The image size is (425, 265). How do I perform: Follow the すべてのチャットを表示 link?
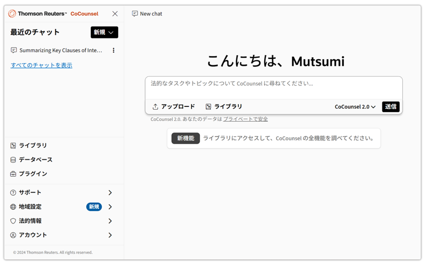pos(41,65)
